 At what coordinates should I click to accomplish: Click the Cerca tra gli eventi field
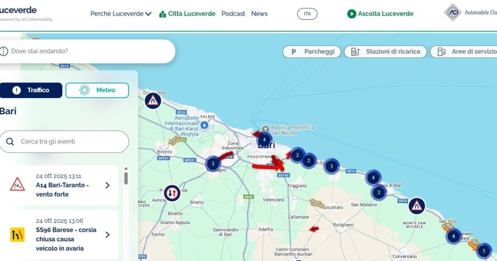[64, 141]
